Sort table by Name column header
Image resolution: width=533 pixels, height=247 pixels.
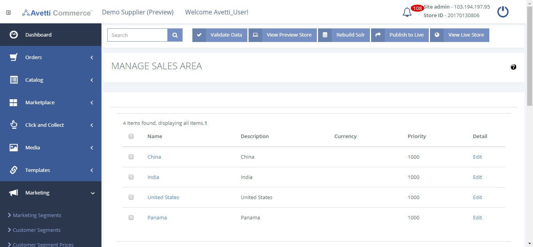155,136
